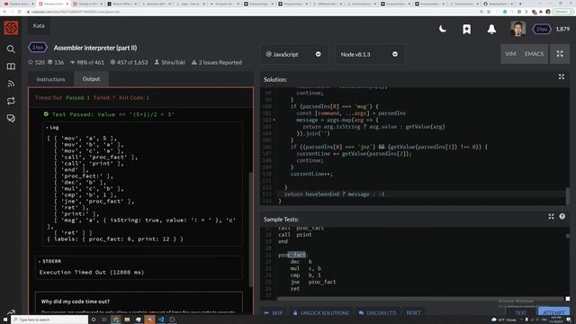Screen dimensions: 576x324
Task: Open notifications bell icon
Action: (x=491, y=29)
